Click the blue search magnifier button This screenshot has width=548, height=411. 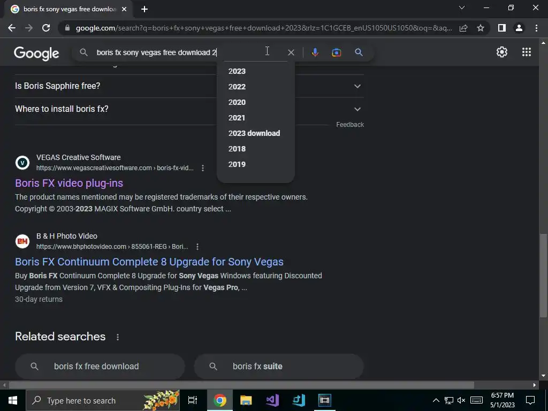(x=359, y=52)
